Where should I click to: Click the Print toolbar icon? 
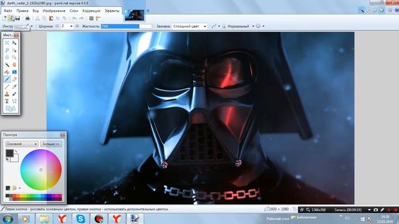tap(27, 18)
